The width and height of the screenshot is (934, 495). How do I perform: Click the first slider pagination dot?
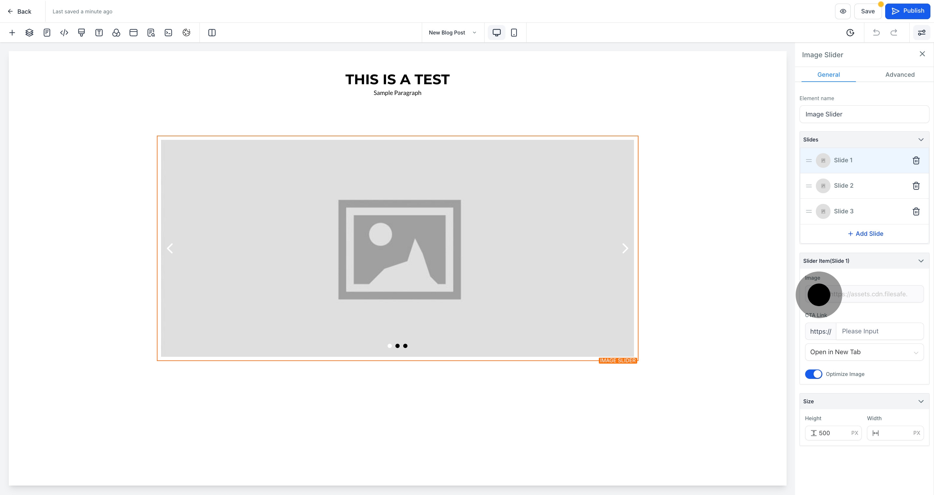click(x=390, y=346)
